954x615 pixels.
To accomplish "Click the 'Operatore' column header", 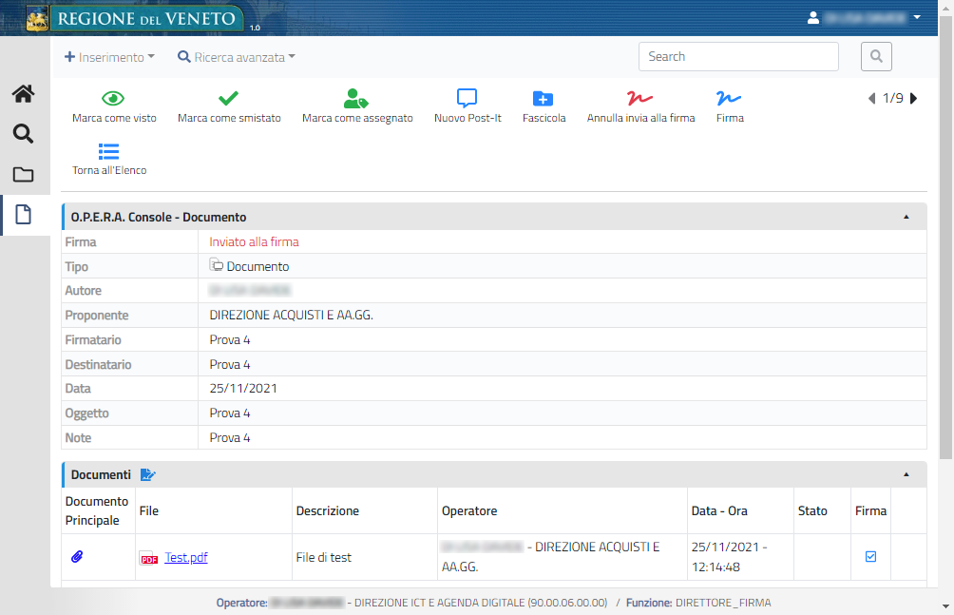I will (x=469, y=510).
